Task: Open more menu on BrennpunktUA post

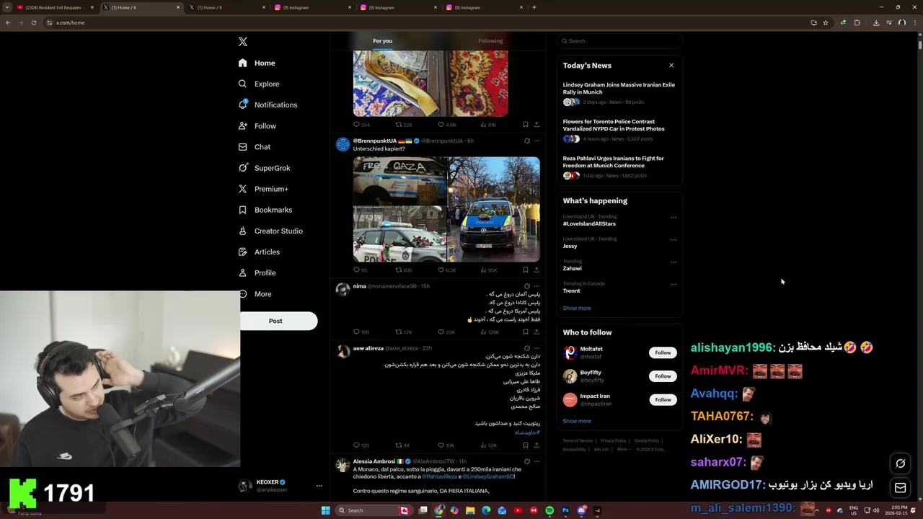Action: (x=536, y=141)
